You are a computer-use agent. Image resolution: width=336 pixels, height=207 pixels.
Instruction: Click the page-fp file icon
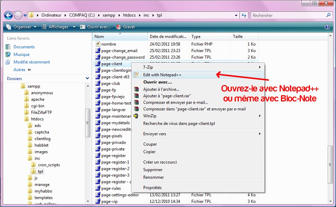(98, 90)
